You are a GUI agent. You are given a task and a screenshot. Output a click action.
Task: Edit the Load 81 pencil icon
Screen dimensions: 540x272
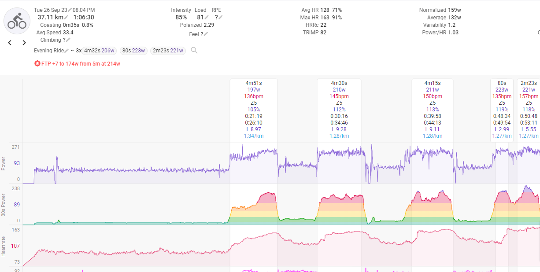pyautogui.click(x=207, y=18)
